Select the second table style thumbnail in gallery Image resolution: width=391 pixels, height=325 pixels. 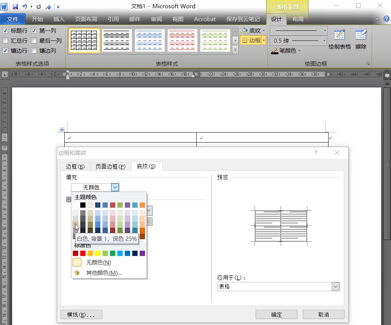point(117,41)
